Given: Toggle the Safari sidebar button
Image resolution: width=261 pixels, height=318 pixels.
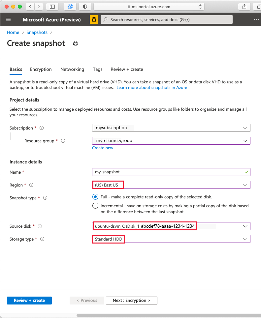Looking at the screenshot, I should point(52,7).
